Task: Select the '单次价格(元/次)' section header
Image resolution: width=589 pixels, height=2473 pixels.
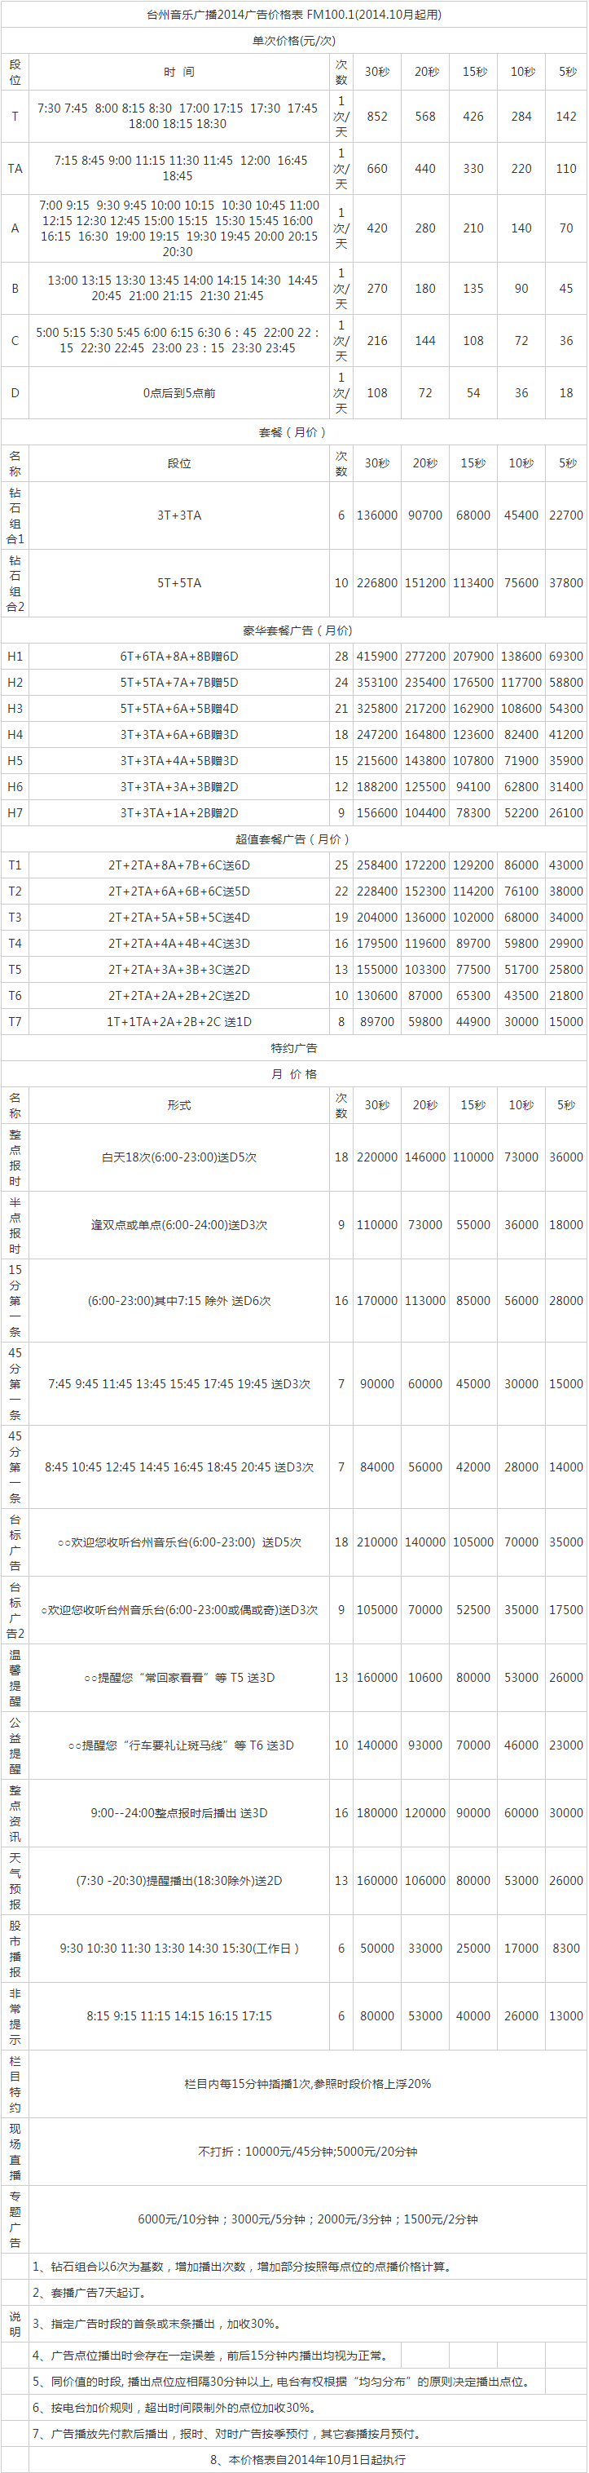Action: (x=293, y=40)
